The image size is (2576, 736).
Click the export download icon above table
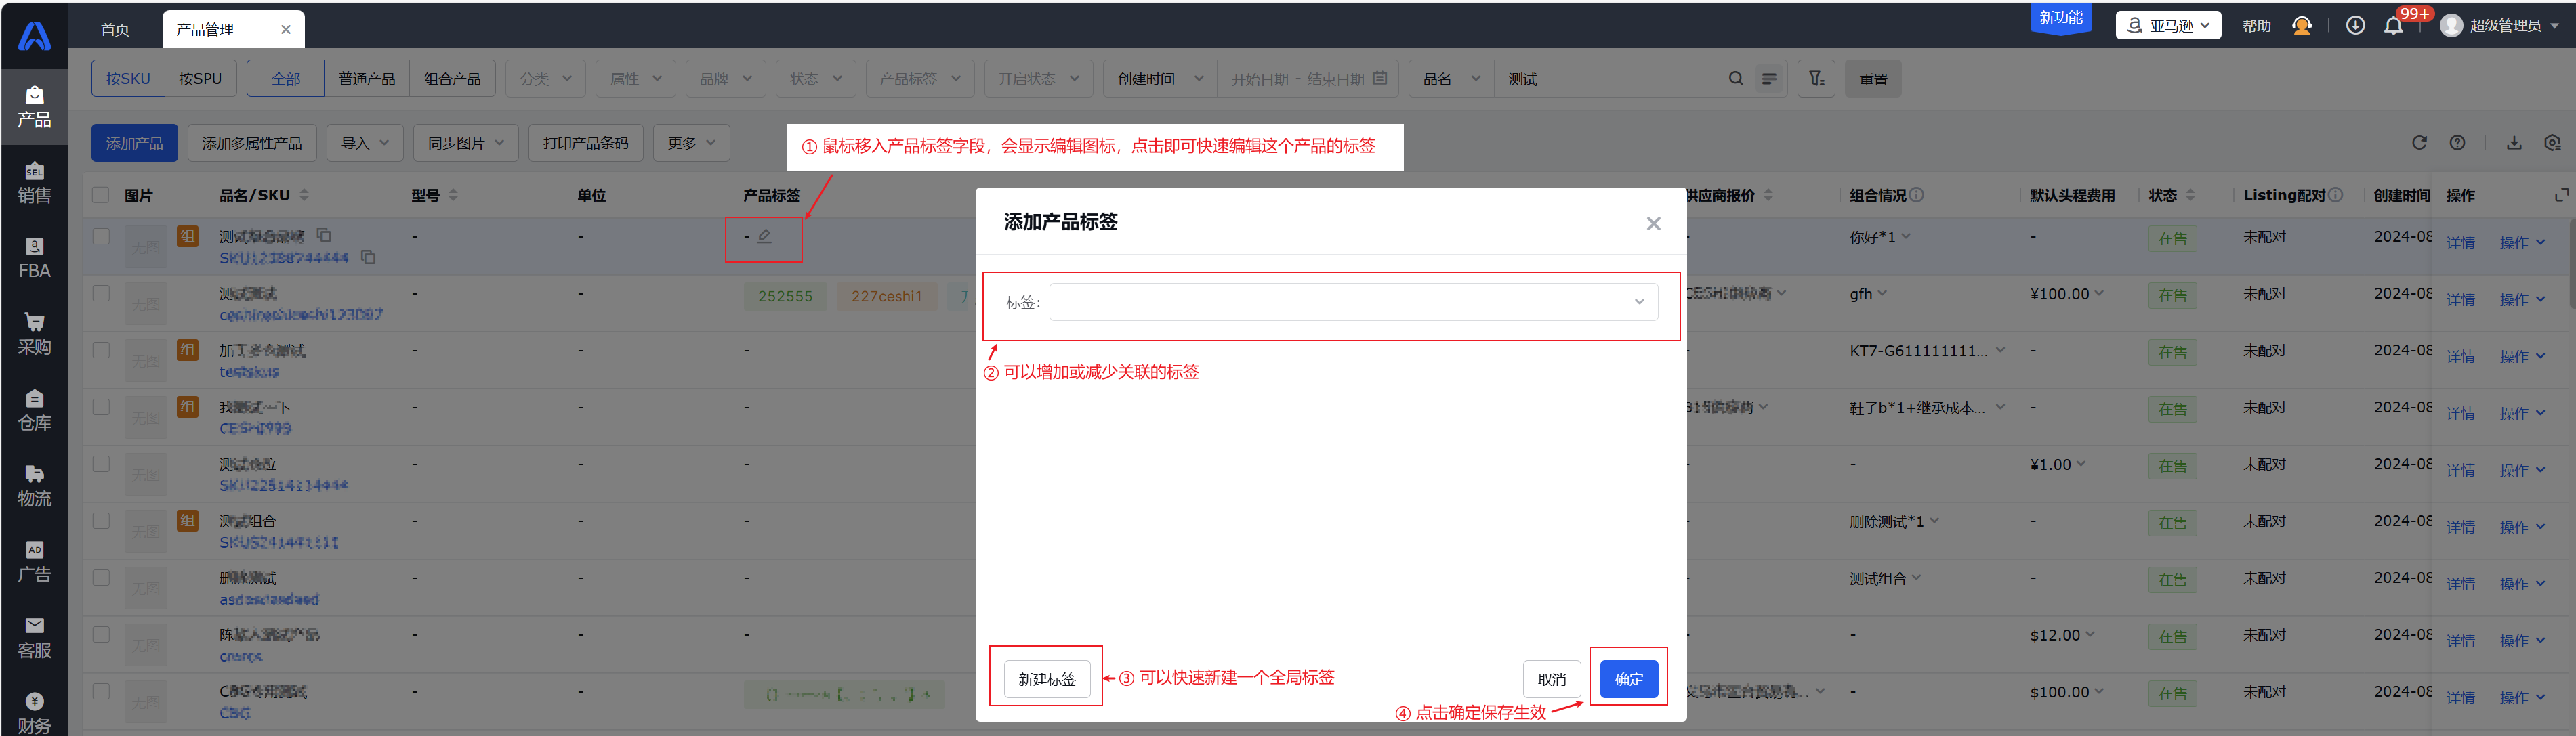[2514, 143]
